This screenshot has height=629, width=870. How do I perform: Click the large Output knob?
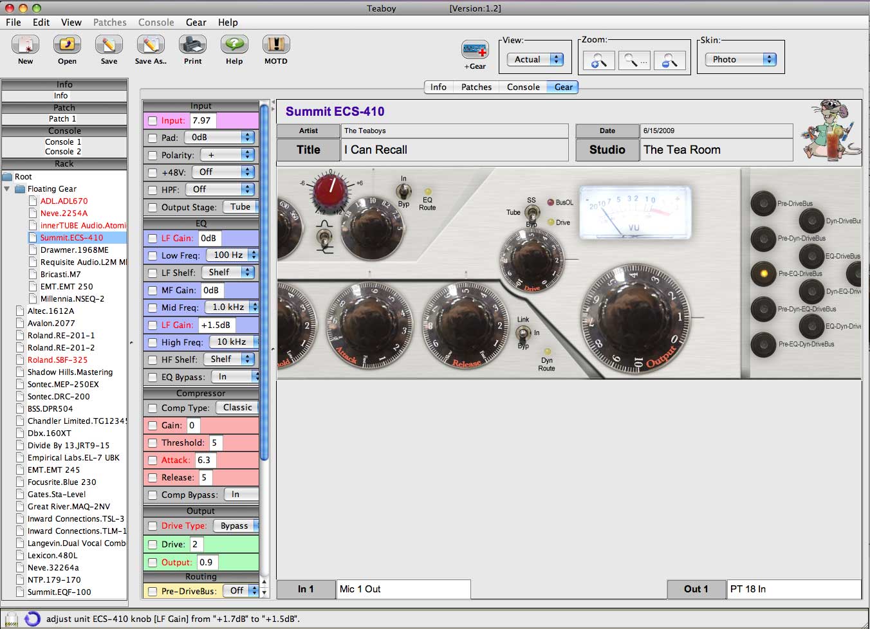(x=637, y=318)
